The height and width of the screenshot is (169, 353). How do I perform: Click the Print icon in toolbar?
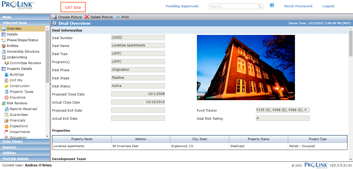118,17
